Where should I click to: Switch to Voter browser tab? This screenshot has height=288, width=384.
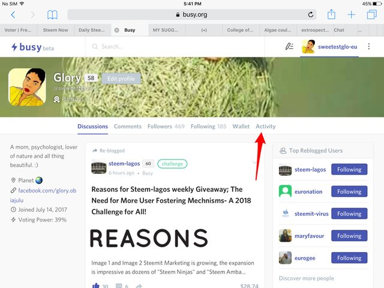[x=19, y=30]
